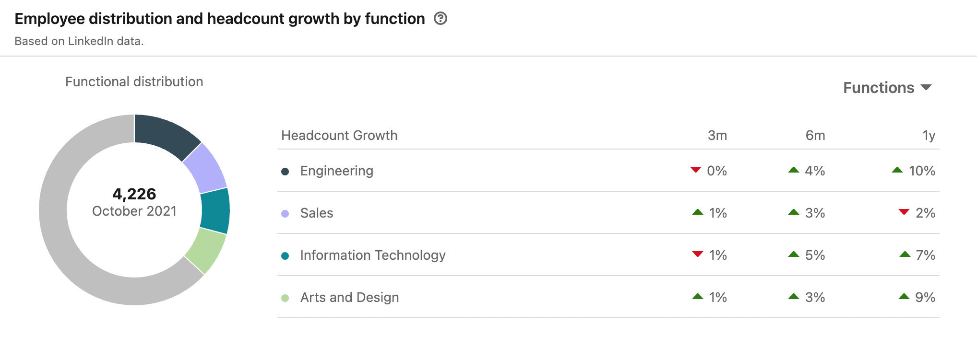Select the Engineering dark dot legend
The image size is (977, 347).
coord(285,172)
